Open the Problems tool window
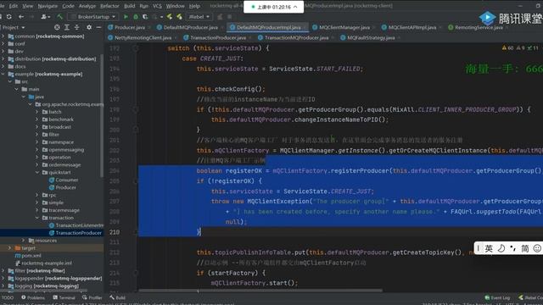The image size is (543, 305). [x=33, y=297]
